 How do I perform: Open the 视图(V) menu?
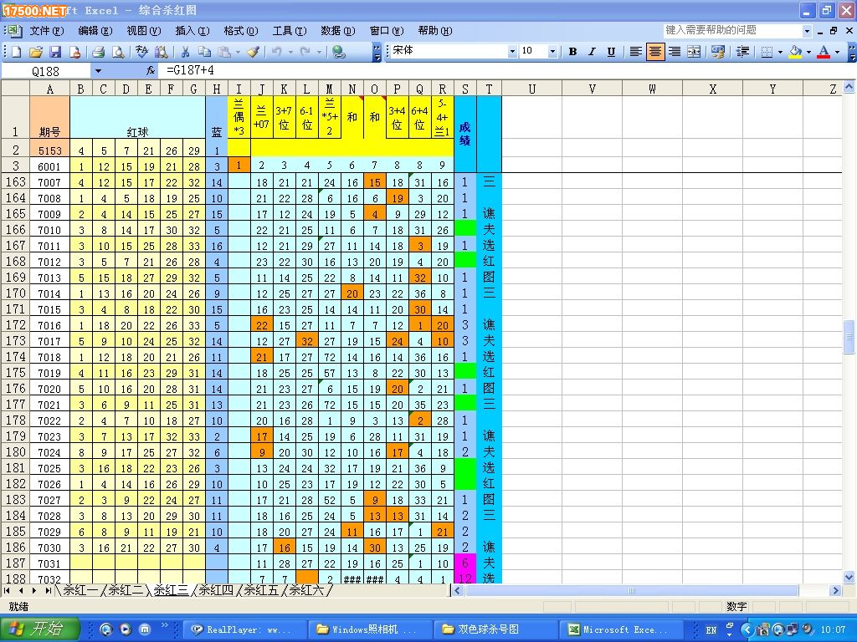(144, 31)
